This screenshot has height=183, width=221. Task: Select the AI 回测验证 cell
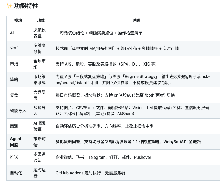click(x=41, y=126)
